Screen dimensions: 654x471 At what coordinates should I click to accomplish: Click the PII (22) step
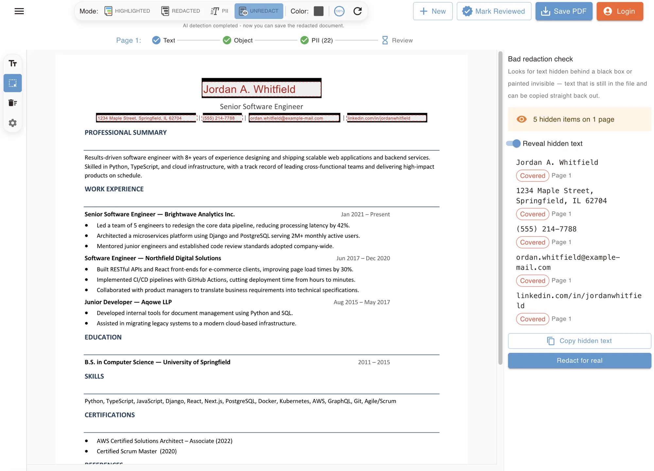click(x=317, y=40)
